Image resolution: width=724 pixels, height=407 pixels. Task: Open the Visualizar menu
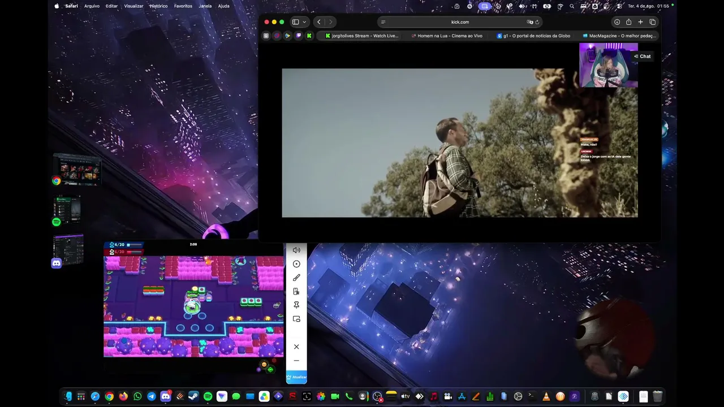(133, 6)
